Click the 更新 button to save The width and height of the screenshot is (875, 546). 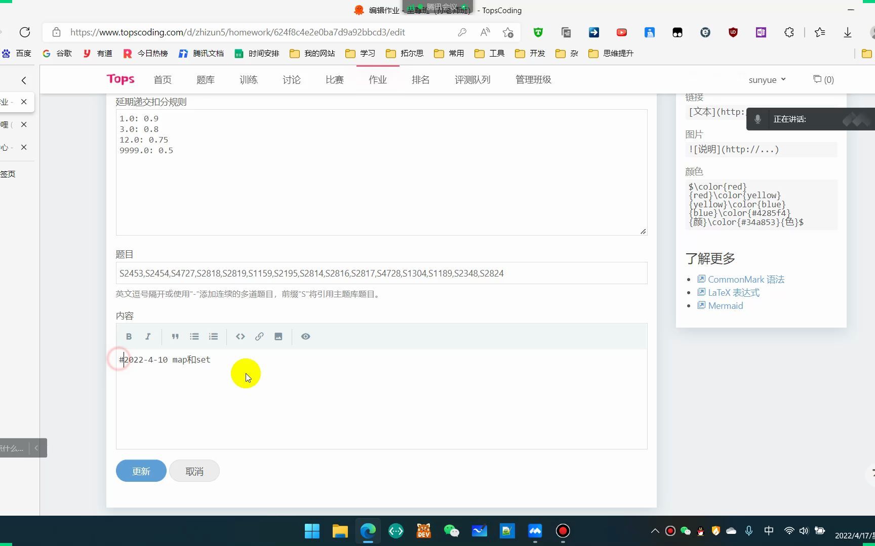[141, 471]
